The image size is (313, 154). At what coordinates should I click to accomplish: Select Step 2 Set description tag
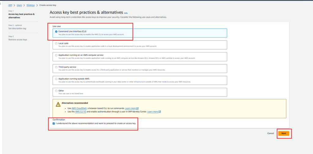17,28
